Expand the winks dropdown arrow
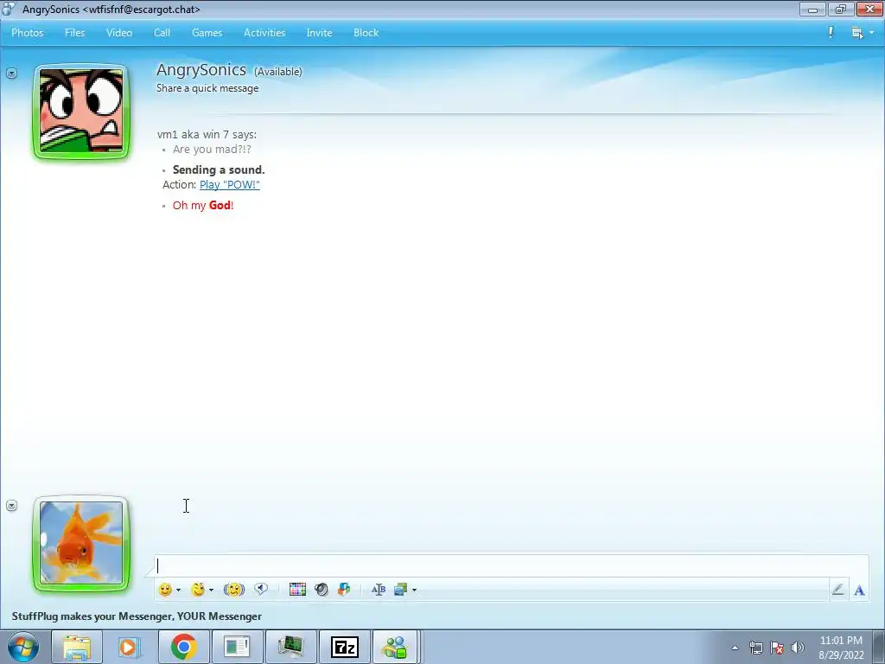This screenshot has height=664, width=885. click(x=211, y=590)
